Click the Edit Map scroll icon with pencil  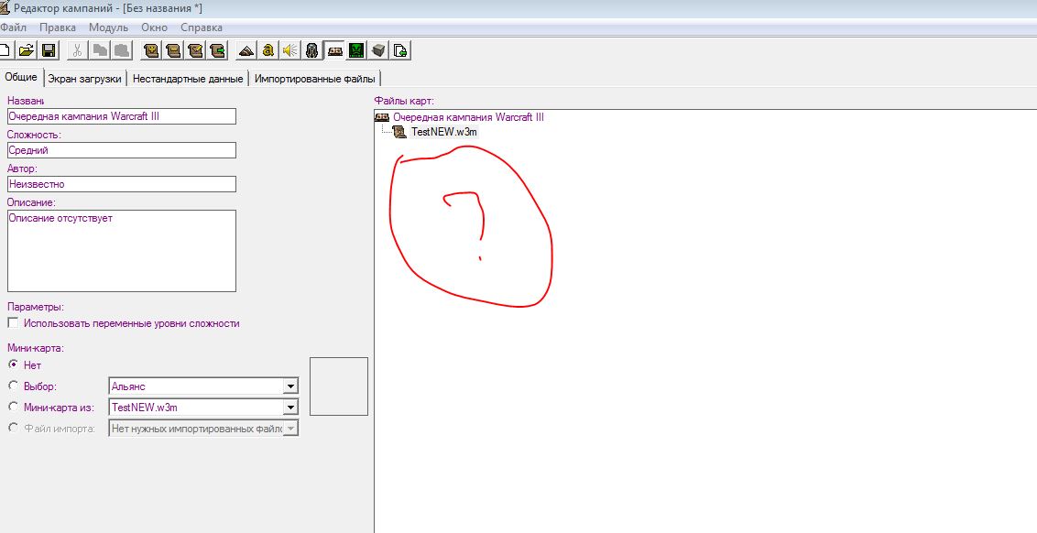(195, 50)
